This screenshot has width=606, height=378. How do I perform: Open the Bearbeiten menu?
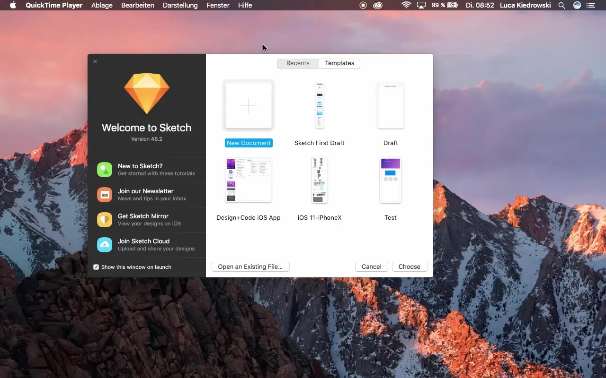[x=138, y=5]
